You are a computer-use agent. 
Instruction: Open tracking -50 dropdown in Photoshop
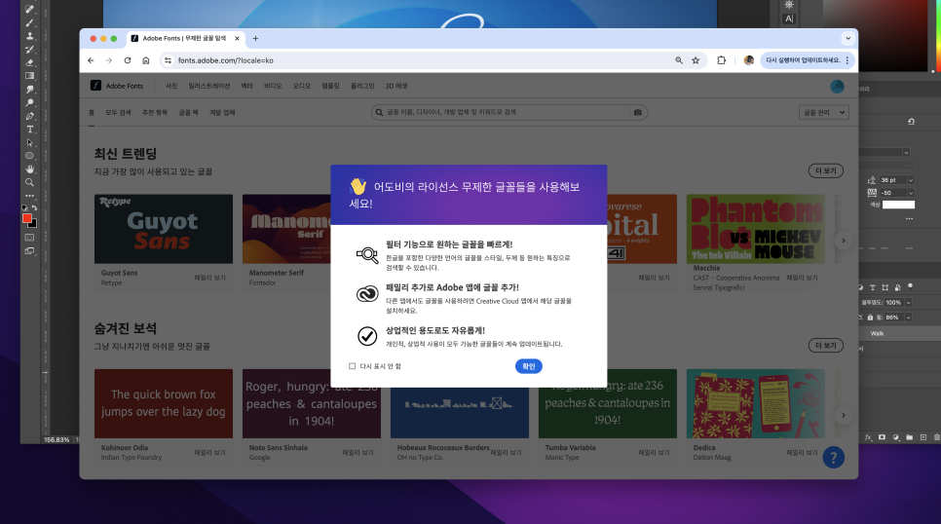911,193
